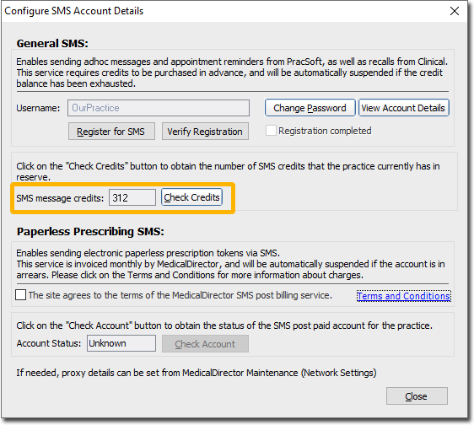Image resolution: width=474 pixels, height=425 pixels.
Task: Click into the Username field showing OurPractice
Action: [x=159, y=108]
